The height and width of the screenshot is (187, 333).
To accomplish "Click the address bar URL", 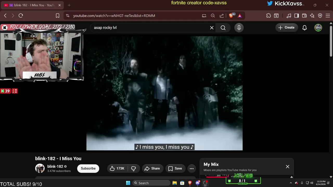I will (x=114, y=16).
